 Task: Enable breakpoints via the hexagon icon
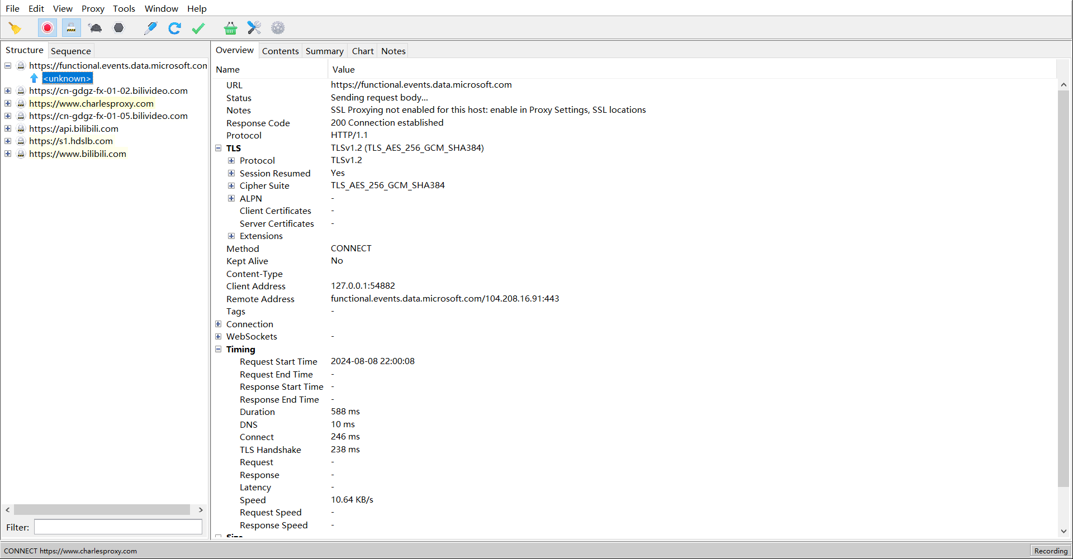pyautogui.click(x=118, y=27)
